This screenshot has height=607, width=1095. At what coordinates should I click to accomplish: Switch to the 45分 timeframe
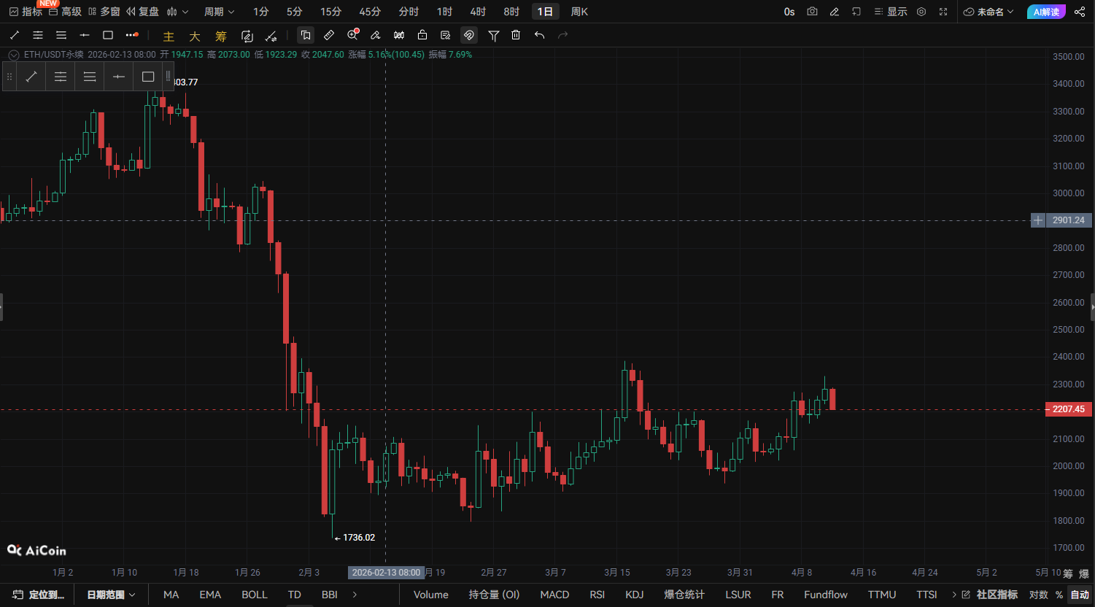(370, 12)
